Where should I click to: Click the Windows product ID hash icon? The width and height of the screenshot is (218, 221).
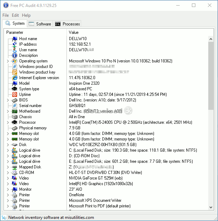click(15, 67)
